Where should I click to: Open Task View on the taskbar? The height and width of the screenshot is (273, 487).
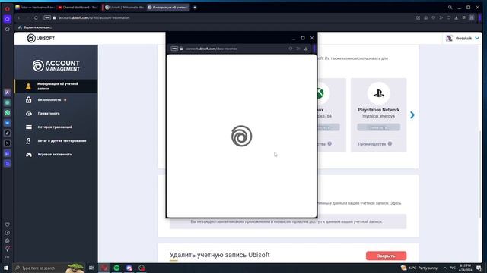[x=91, y=268]
